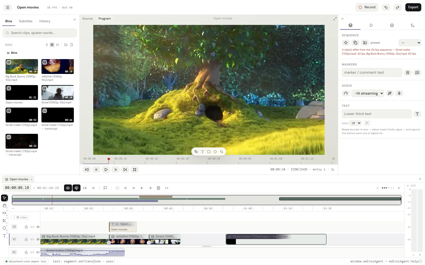Add a flag marker on timeline

click(105, 188)
